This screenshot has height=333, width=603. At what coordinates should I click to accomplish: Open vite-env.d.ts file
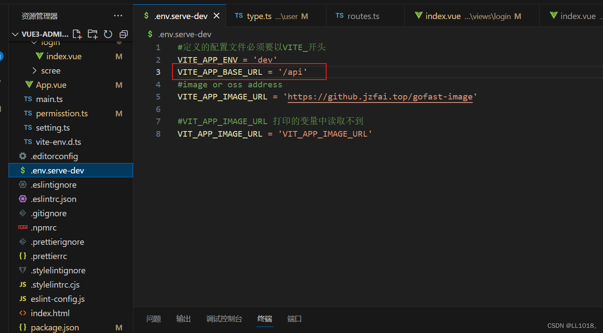click(58, 142)
